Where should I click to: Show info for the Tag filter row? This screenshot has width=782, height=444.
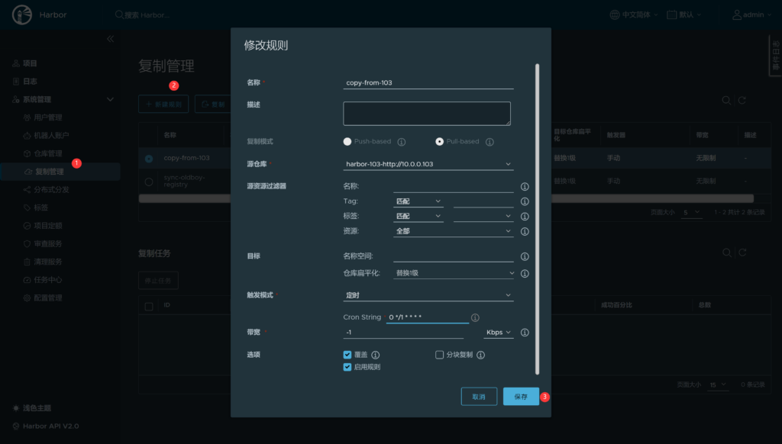coord(525,201)
